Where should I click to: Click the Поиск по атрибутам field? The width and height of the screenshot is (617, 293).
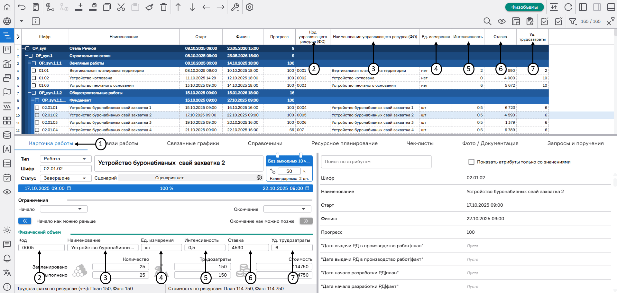pyautogui.click(x=376, y=162)
